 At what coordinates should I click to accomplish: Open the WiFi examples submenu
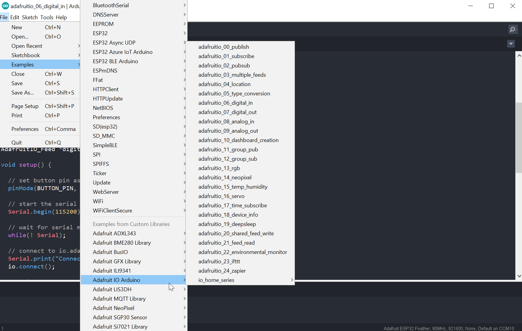tap(134, 201)
